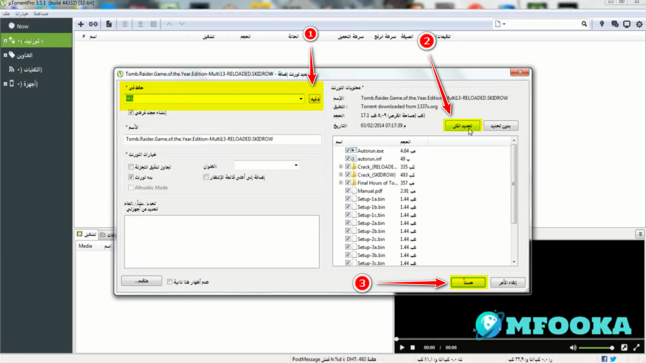
Task: Uncheck the Setup-1a.bin file checkbox
Action: point(348,199)
